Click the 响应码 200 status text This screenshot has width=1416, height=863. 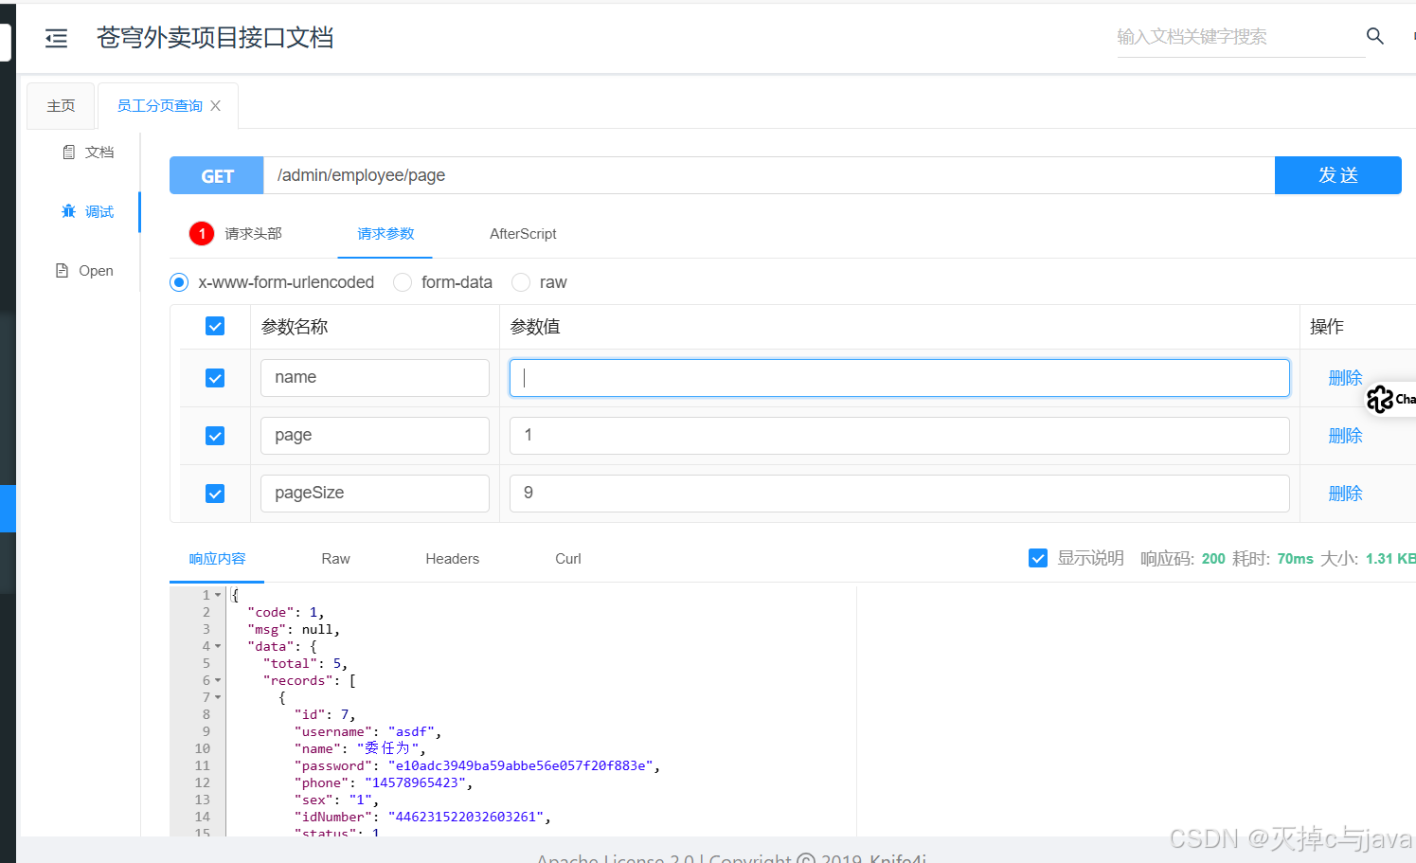tap(1183, 559)
